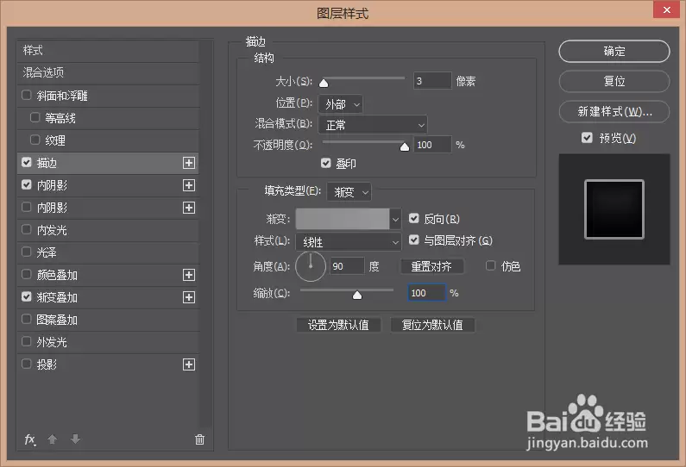
Task: Move the effect down with the arrow icon
Action: pyautogui.click(x=75, y=439)
